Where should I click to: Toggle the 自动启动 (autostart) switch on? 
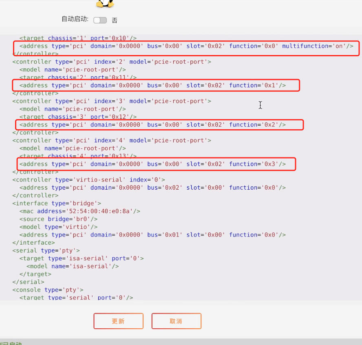[100, 20]
